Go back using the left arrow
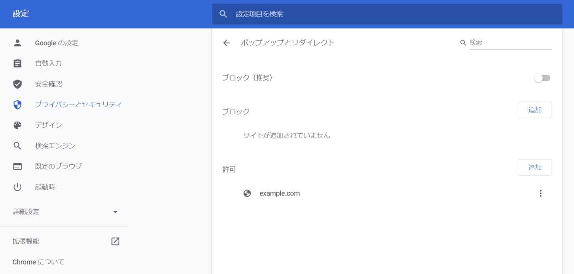The image size is (574, 274). pyautogui.click(x=226, y=43)
